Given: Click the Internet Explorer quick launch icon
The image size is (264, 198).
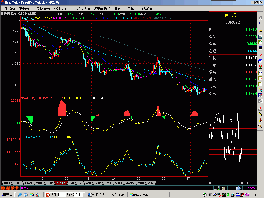Looking at the screenshot, I should click(x=20, y=195).
